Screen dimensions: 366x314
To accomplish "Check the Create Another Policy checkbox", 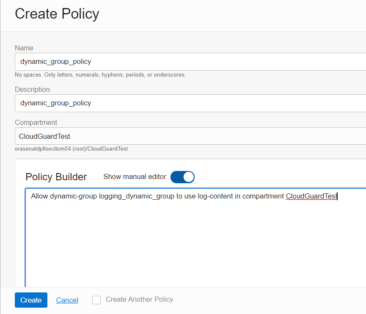I will [x=96, y=300].
